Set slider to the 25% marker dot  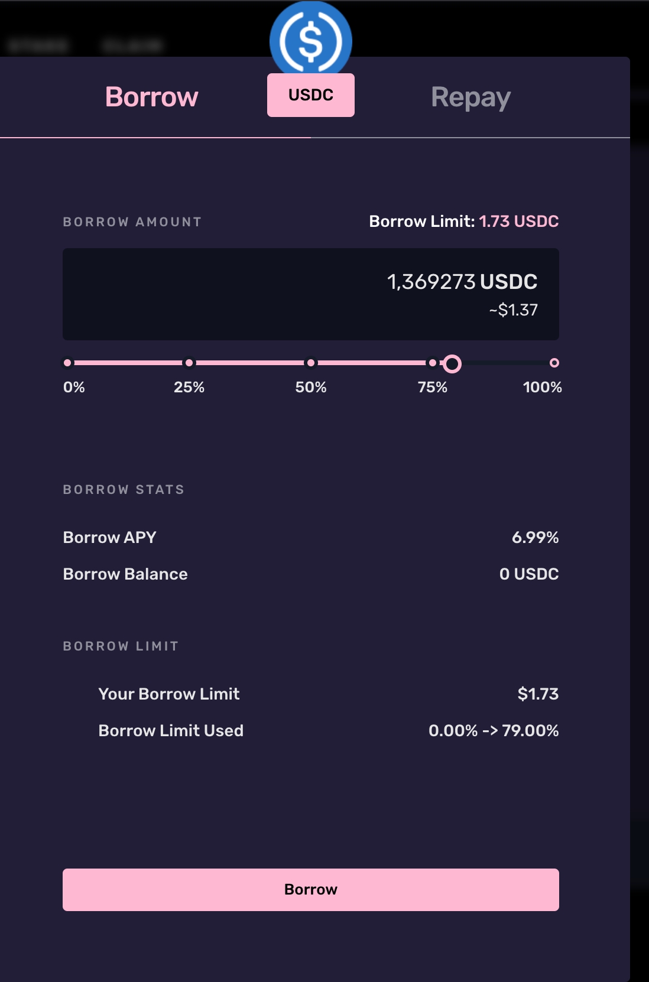(189, 363)
